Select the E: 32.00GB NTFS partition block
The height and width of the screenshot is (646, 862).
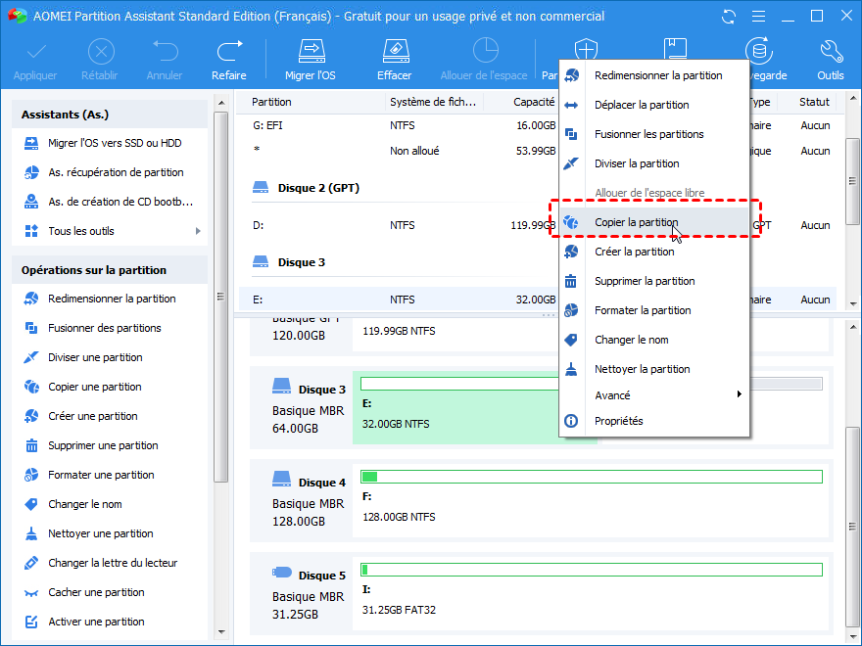[x=474, y=407]
